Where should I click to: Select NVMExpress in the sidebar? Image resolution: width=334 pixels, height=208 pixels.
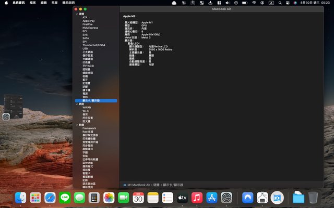[90, 28]
